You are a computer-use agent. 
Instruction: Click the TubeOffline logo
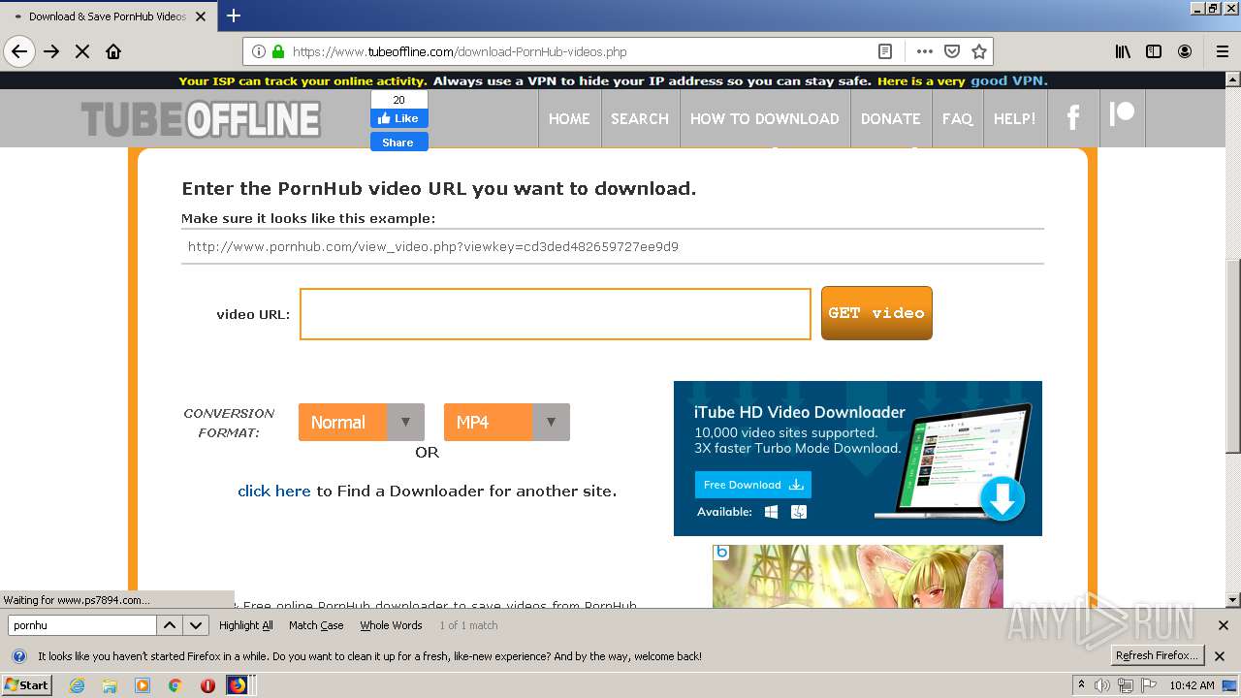(x=201, y=119)
